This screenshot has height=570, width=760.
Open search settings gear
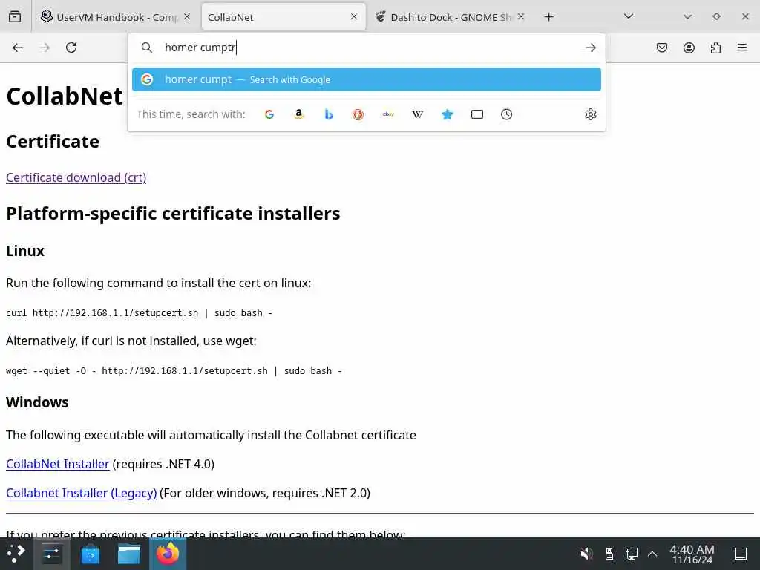[x=590, y=114]
